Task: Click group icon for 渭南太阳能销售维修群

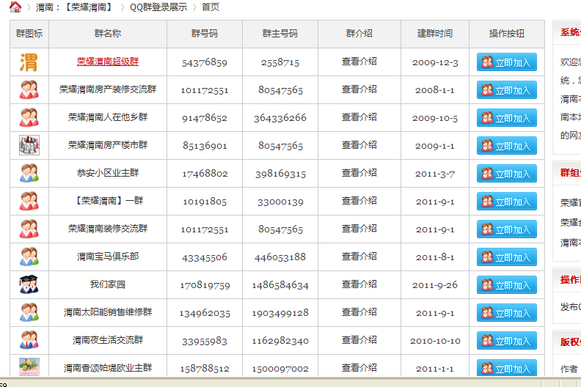Action: point(29,312)
